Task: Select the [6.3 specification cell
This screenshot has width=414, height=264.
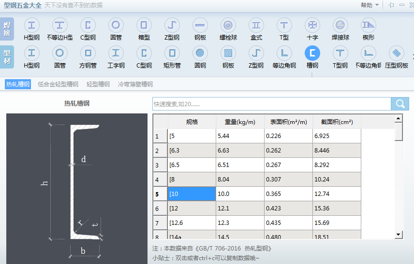Action: pos(192,151)
